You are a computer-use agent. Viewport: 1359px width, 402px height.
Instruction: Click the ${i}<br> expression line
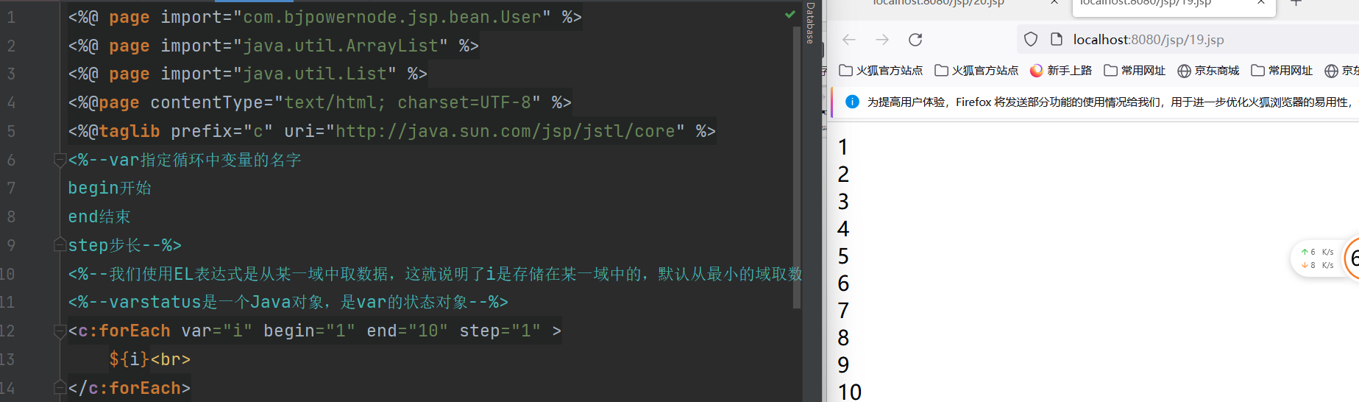[149, 359]
